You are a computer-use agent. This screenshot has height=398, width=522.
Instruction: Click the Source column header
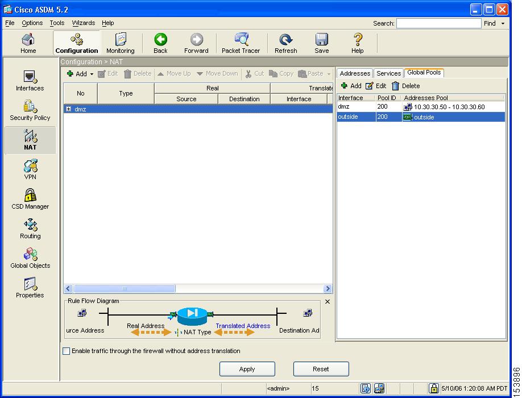(186, 99)
